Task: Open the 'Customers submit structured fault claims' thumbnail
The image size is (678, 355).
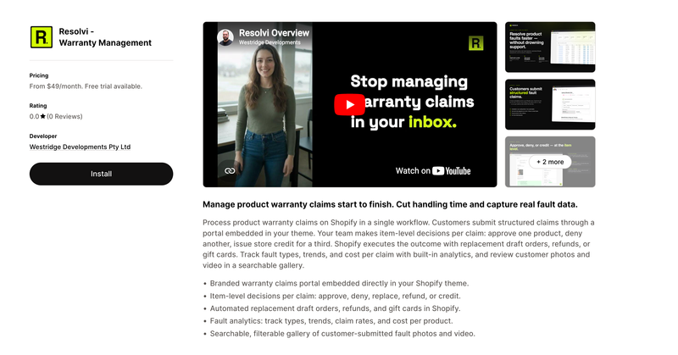Action: pyautogui.click(x=550, y=104)
